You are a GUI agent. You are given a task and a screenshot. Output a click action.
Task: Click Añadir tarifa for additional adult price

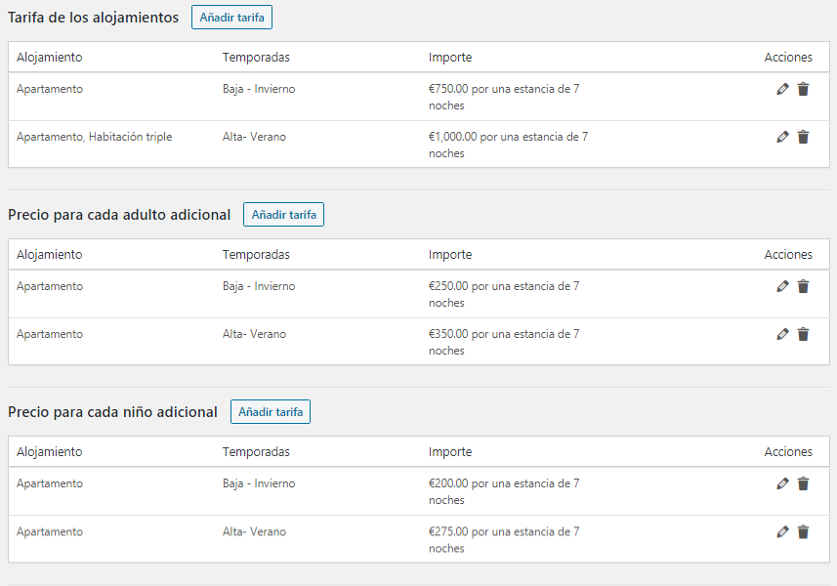(283, 215)
